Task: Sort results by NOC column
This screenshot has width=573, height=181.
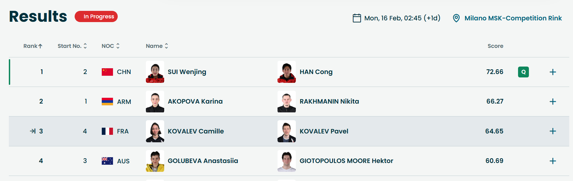Action: click(111, 46)
